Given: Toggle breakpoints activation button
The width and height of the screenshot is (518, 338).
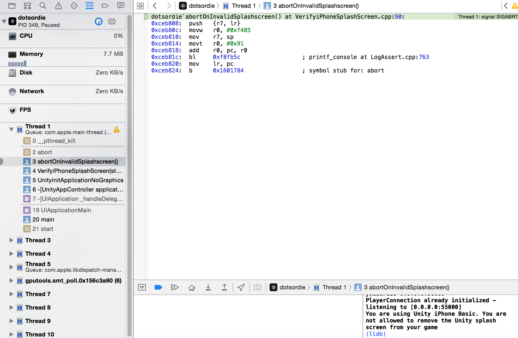Looking at the screenshot, I should [158, 287].
